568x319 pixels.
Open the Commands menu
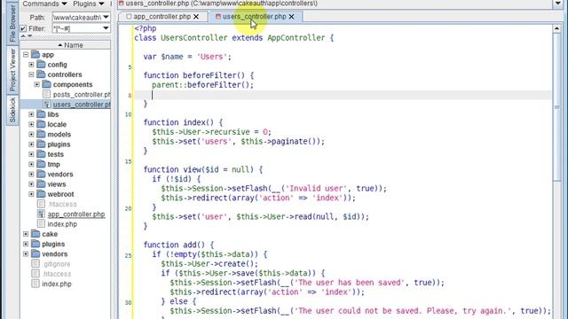pyautogui.click(x=44, y=4)
